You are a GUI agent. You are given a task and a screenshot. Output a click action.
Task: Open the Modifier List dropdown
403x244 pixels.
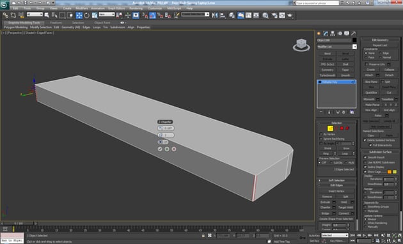pos(336,47)
